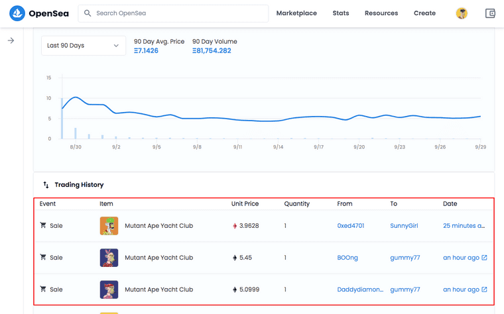The height and width of the screenshot is (314, 504).
Task: Click the 8/30 label on the chart axis
Action: click(x=76, y=146)
